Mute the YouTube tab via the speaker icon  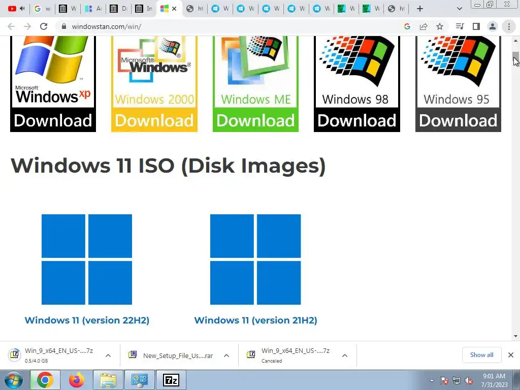(x=22, y=9)
